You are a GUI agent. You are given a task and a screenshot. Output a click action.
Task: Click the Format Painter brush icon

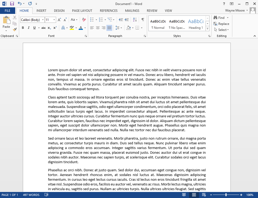click(15, 30)
